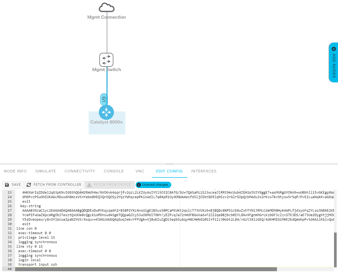This screenshot has width=338, height=272.
Task: Select the Mgmt Switch node icon
Action: coord(106,60)
